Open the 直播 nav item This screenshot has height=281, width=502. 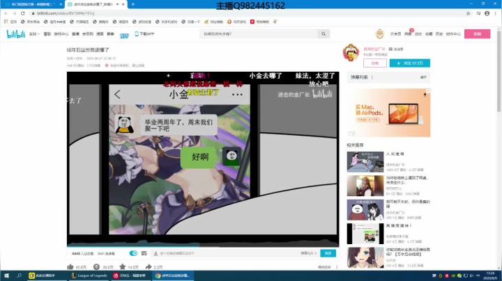pyautogui.click(x=75, y=34)
